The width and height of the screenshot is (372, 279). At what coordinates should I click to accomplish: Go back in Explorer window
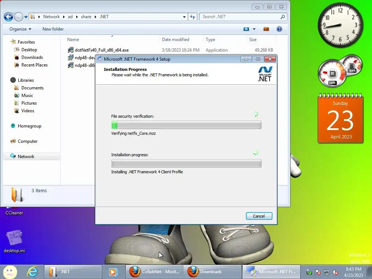click(8, 17)
